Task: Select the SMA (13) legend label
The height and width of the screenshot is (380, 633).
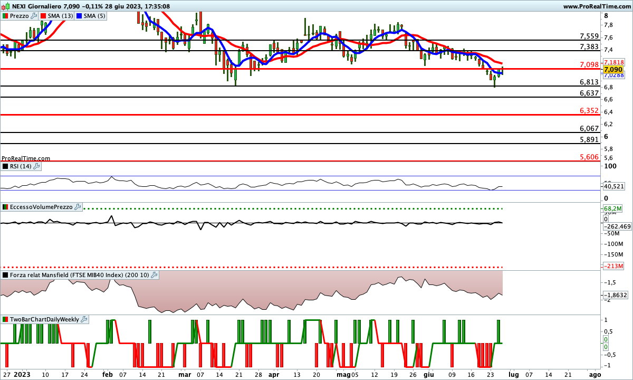Action: [x=61, y=16]
